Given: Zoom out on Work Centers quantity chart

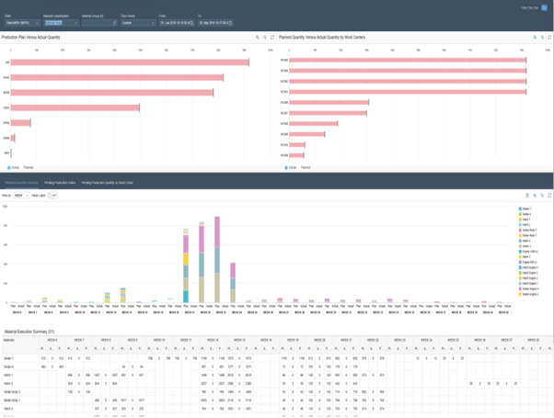Looking at the screenshot, I should point(542,38).
